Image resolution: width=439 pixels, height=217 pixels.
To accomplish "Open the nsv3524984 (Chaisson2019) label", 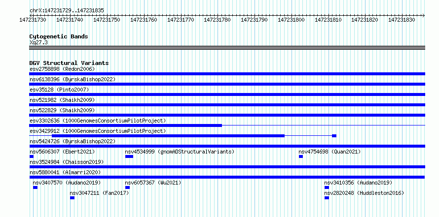I will click(67, 162).
